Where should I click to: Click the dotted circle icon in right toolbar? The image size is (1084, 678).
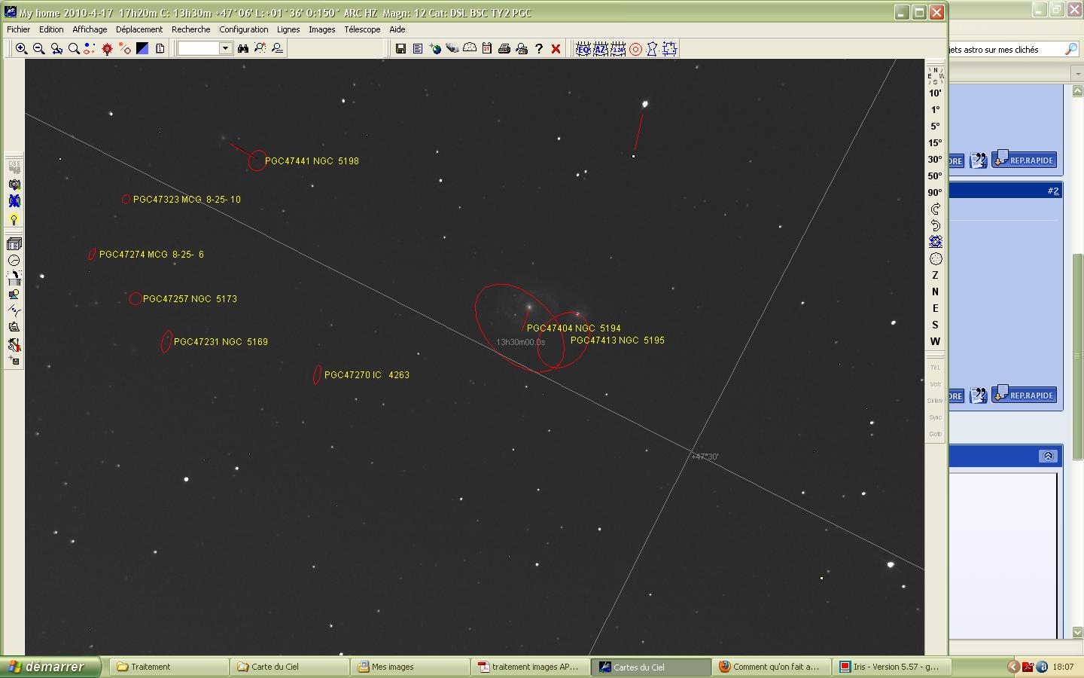pyautogui.click(x=936, y=258)
